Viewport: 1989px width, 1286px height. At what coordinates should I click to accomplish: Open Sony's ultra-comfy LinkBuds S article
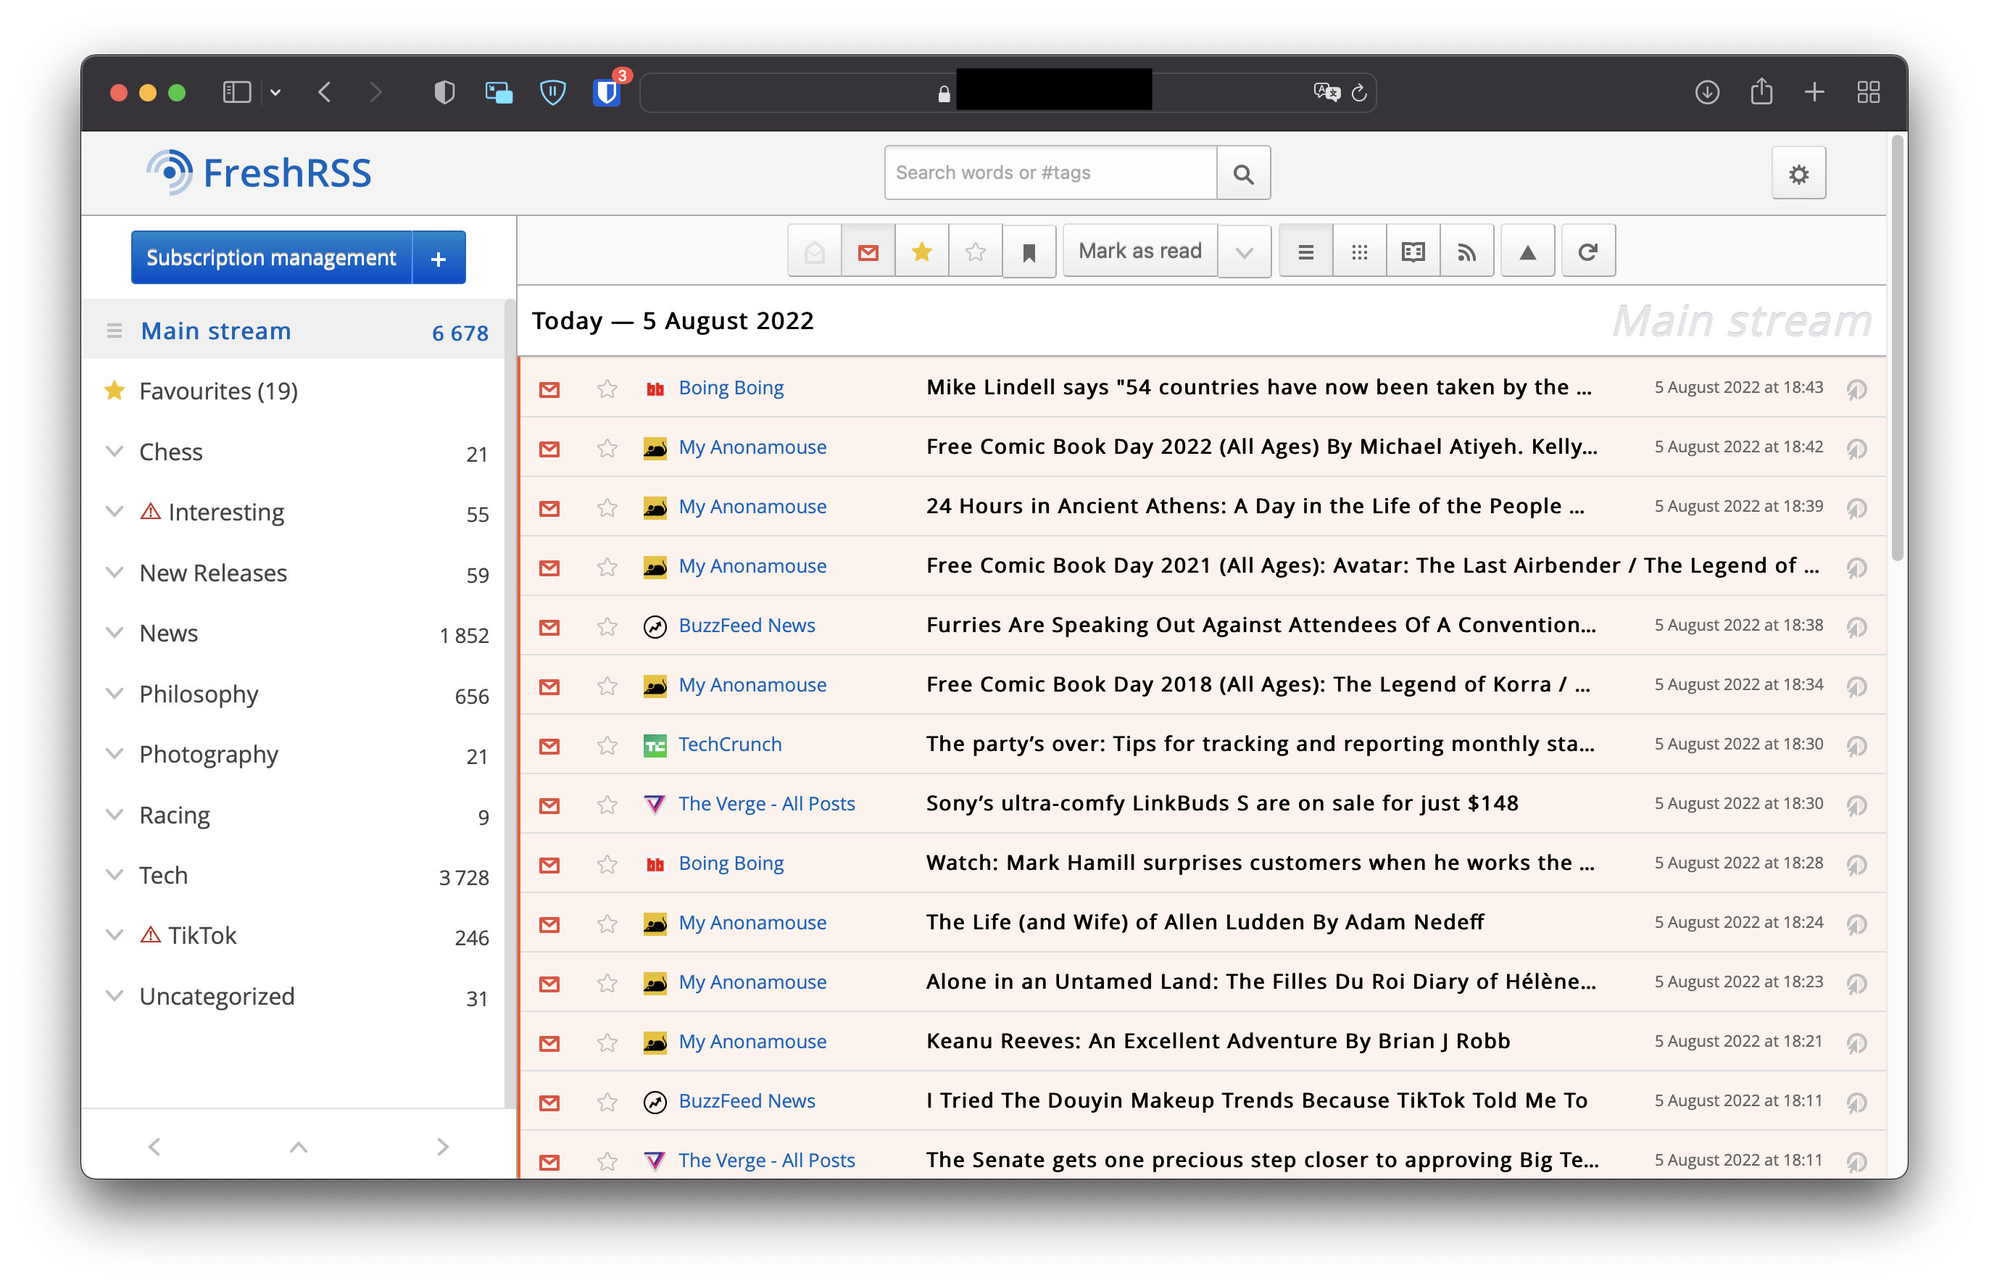[1221, 803]
